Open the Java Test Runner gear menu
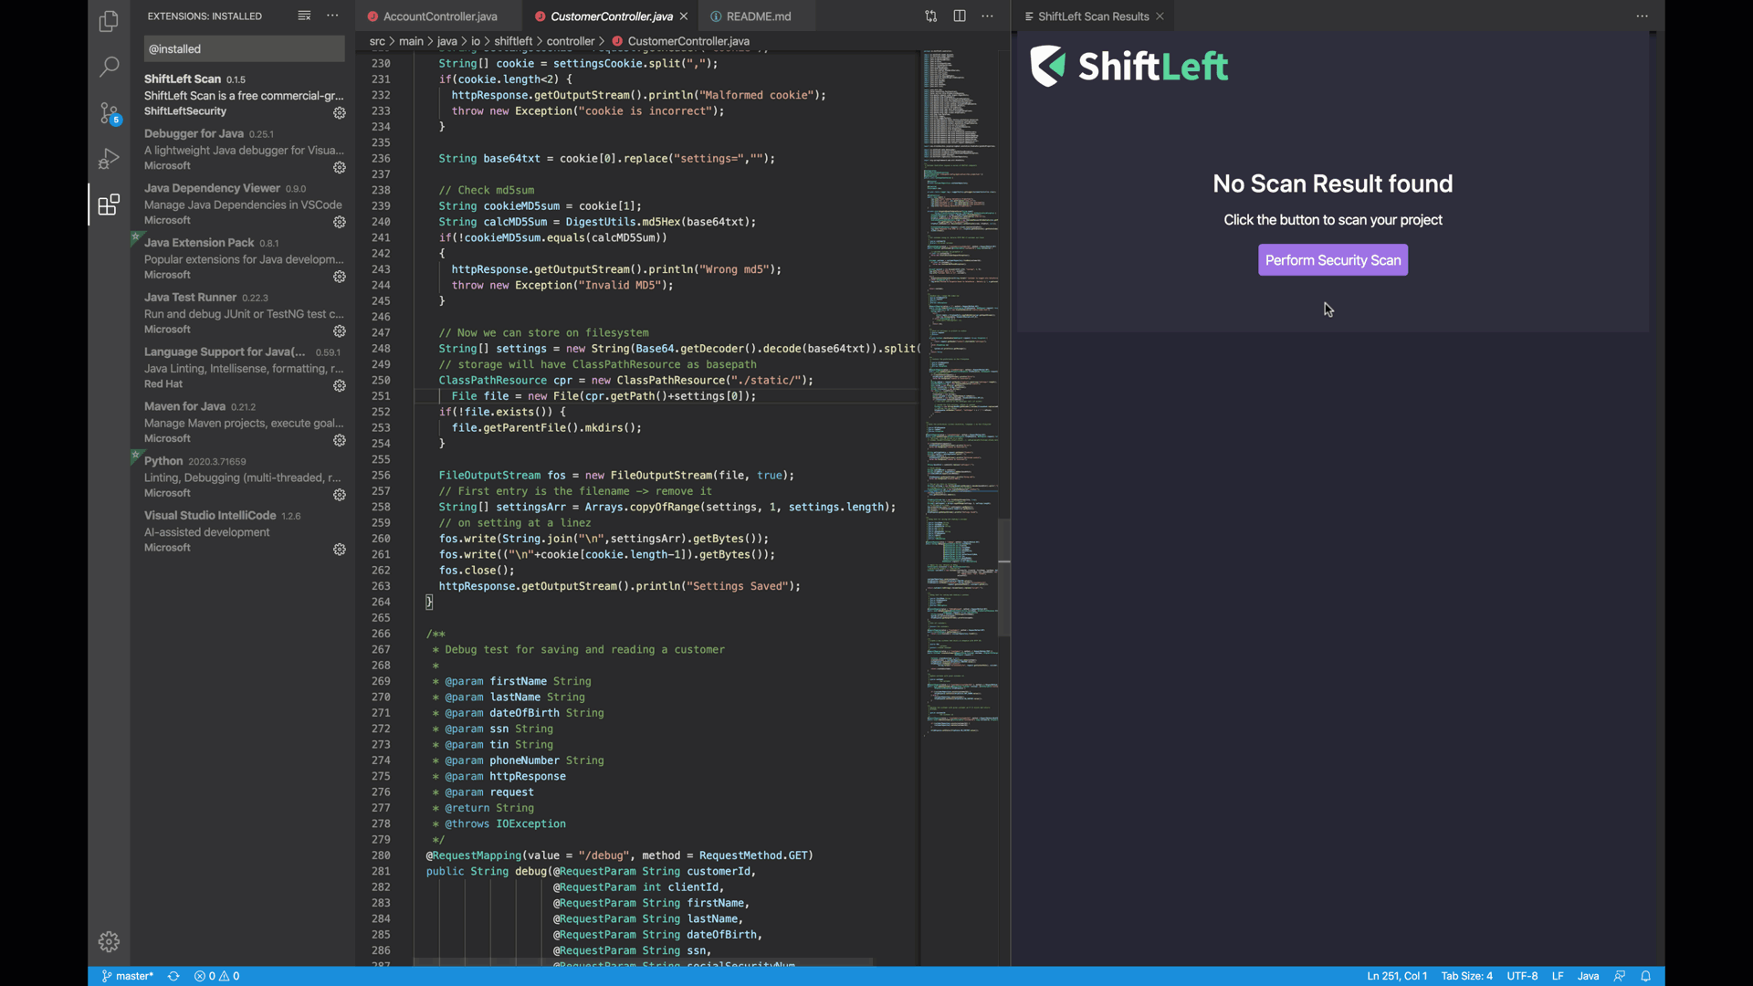Image resolution: width=1753 pixels, height=986 pixels. pyautogui.click(x=340, y=331)
